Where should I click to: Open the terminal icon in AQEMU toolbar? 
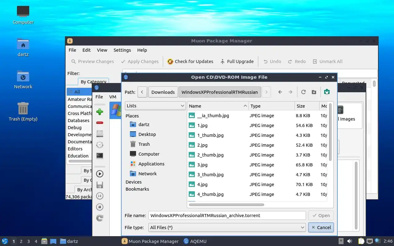pos(100,156)
